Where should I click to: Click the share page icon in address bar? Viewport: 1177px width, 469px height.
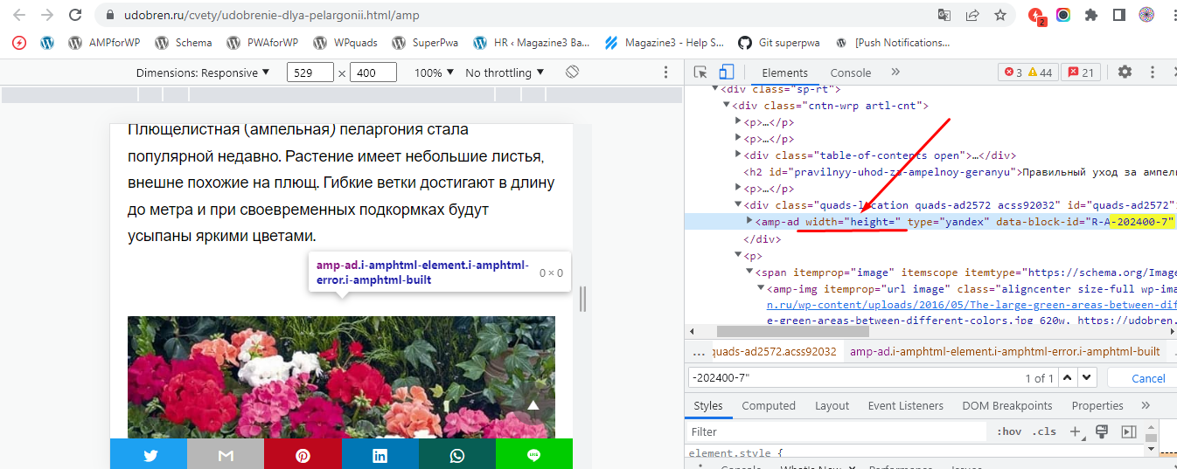972,15
